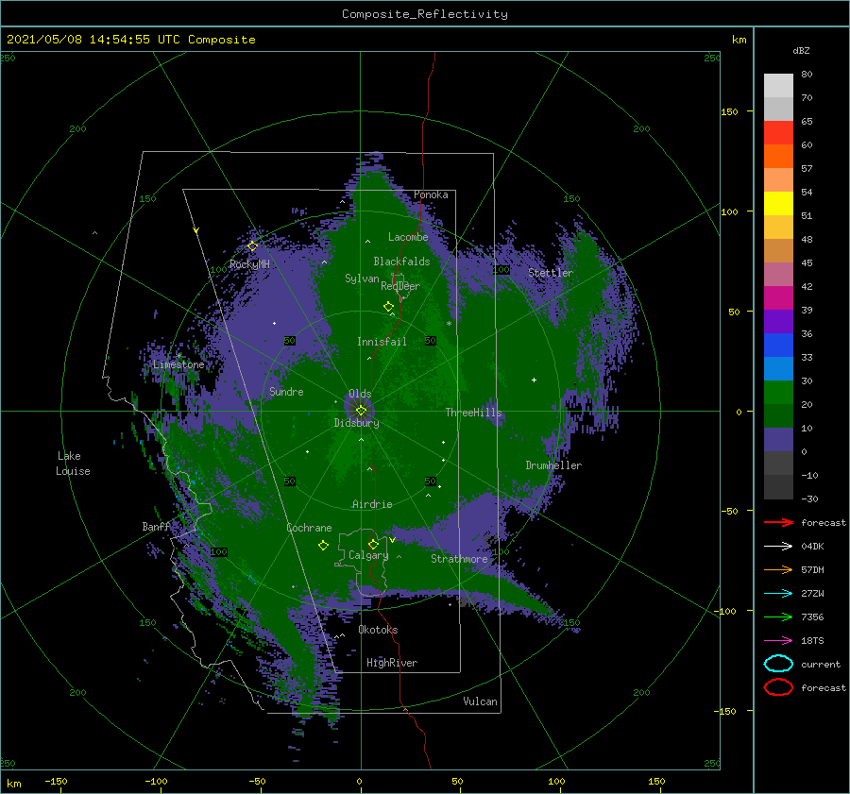
Task: Click the red forecast ellipse symbol
Action: click(x=778, y=687)
